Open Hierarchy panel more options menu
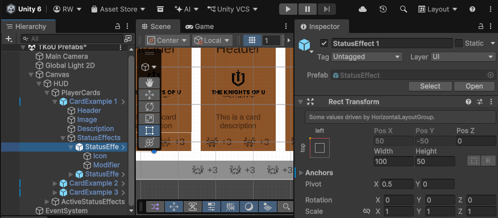The width and height of the screenshot is (498, 218). coord(127,26)
